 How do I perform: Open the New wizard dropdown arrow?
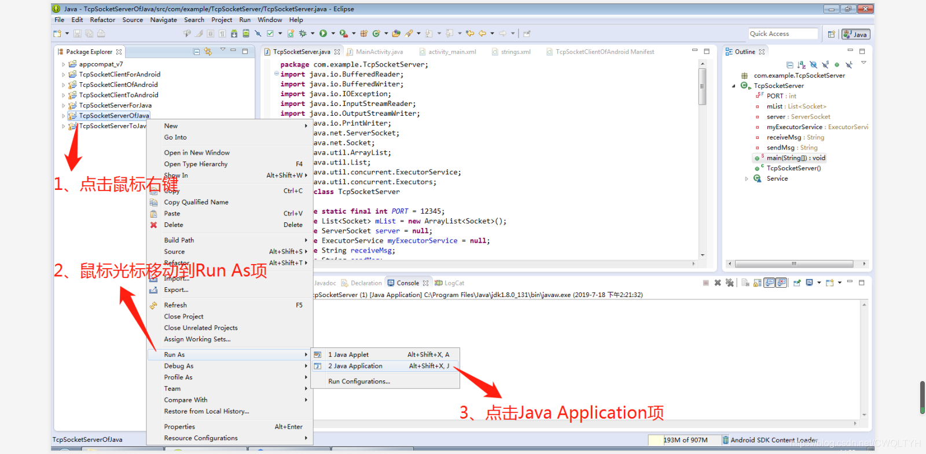(67, 34)
